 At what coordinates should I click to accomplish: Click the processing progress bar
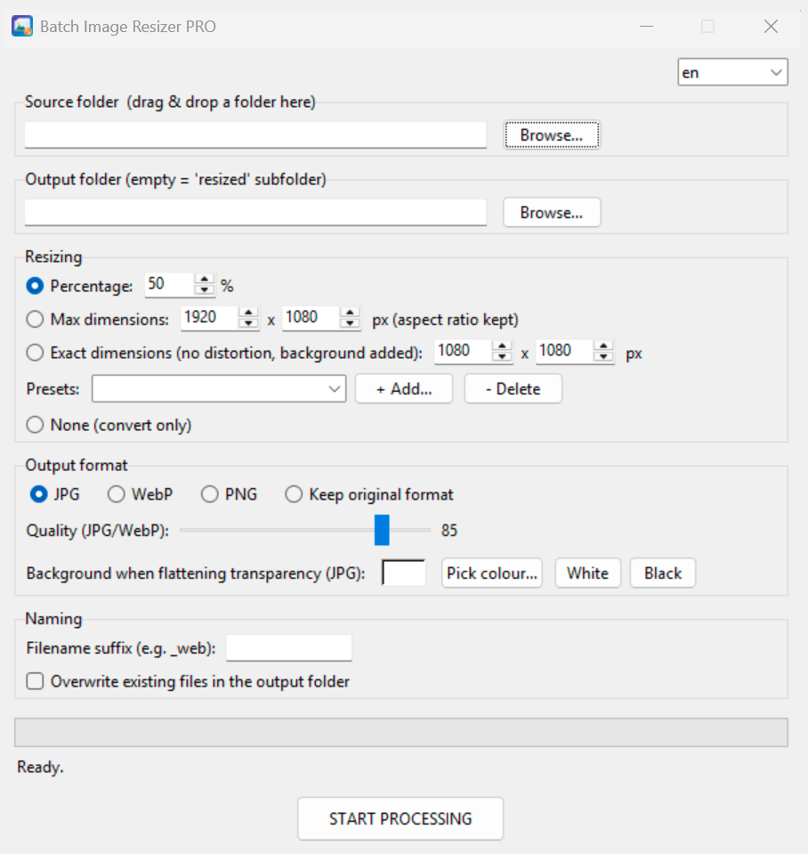pos(401,733)
